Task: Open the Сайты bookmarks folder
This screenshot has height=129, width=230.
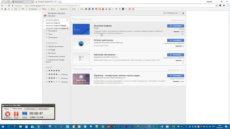Action: pyautogui.click(x=72, y=9)
